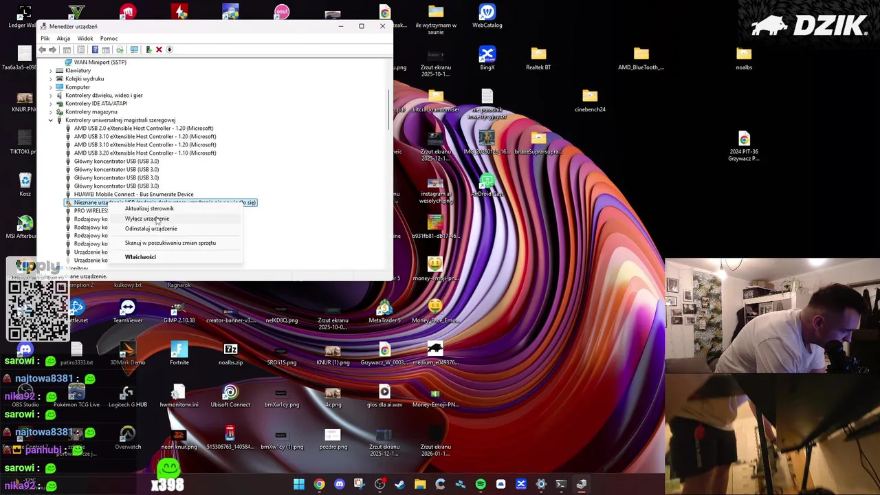The height and width of the screenshot is (495, 880).
Task: Select the BingX desktop icon
Action: click(x=487, y=58)
